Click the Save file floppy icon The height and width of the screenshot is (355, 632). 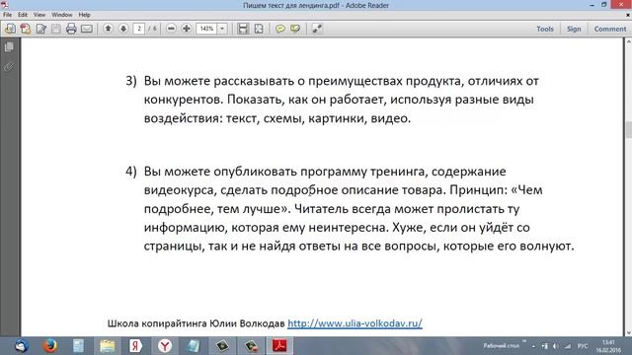click(56, 29)
